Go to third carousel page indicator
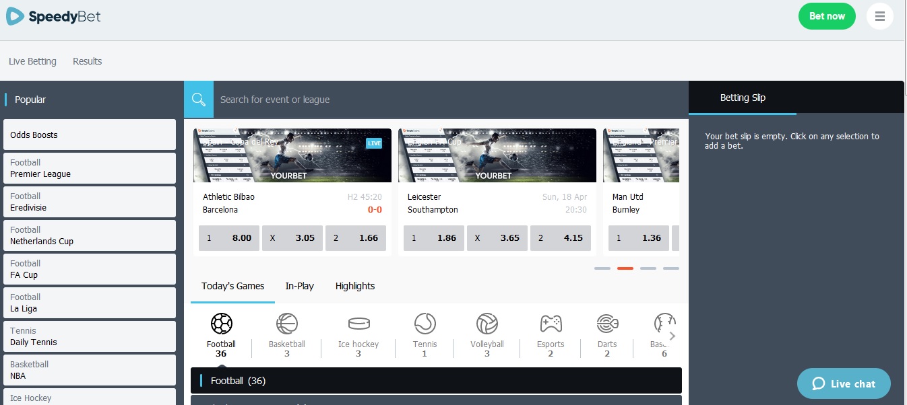The width and height of the screenshot is (907, 405). [x=648, y=268]
